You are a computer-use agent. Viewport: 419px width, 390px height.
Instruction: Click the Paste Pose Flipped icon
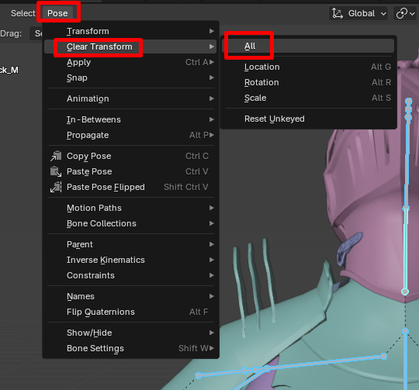56,187
